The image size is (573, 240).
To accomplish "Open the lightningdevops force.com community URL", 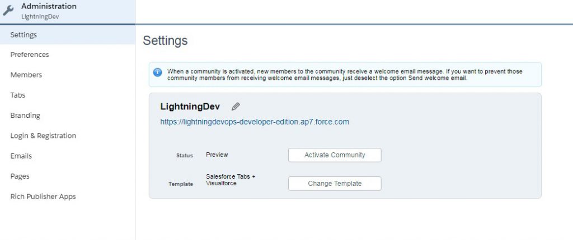I will click(x=255, y=122).
